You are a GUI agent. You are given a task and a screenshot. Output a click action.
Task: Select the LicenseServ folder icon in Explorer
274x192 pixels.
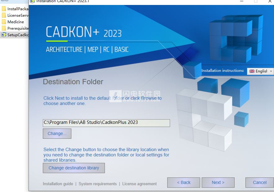(x=4, y=15)
